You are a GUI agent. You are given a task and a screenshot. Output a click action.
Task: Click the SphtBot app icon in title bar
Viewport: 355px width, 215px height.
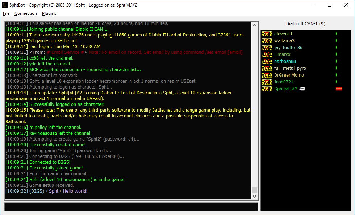pyautogui.click(x=4, y=5)
